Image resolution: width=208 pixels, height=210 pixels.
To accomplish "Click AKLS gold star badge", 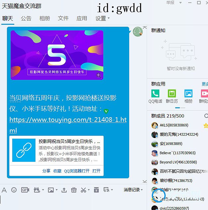I will [206, 125].
